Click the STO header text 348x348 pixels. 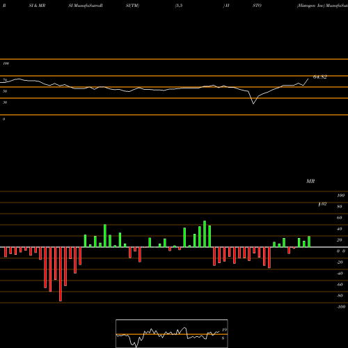point(257,6)
